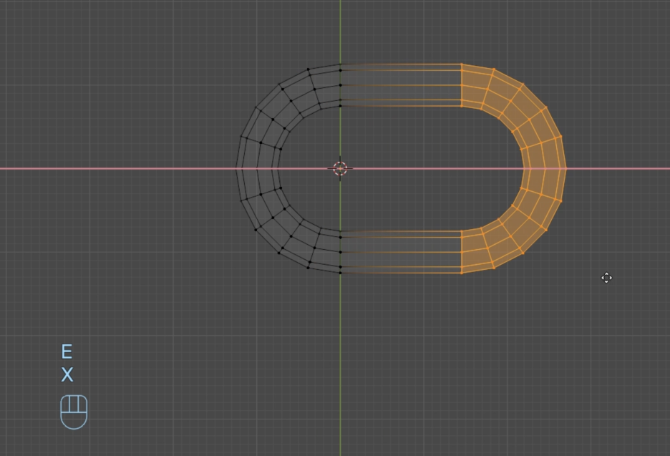Select the bottommost mesh vertex on the green axis

341,273
